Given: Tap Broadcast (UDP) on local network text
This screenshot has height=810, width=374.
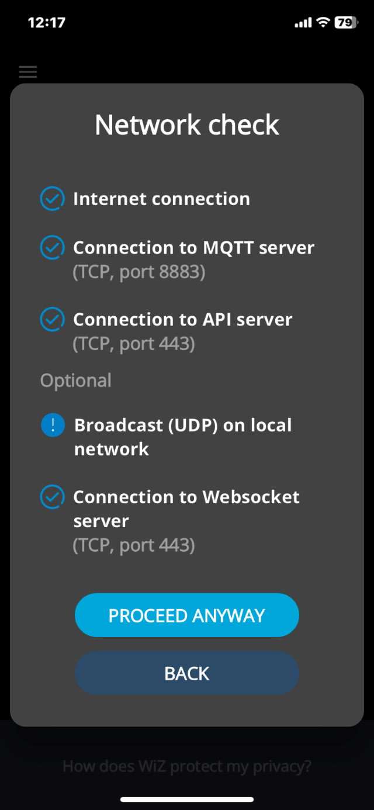Looking at the screenshot, I should [x=183, y=437].
